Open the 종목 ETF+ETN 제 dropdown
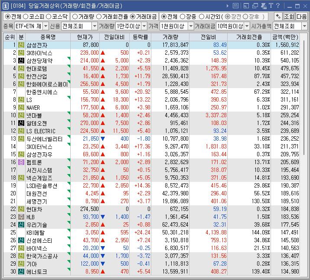This screenshot has height=280, width=310. (46, 26)
